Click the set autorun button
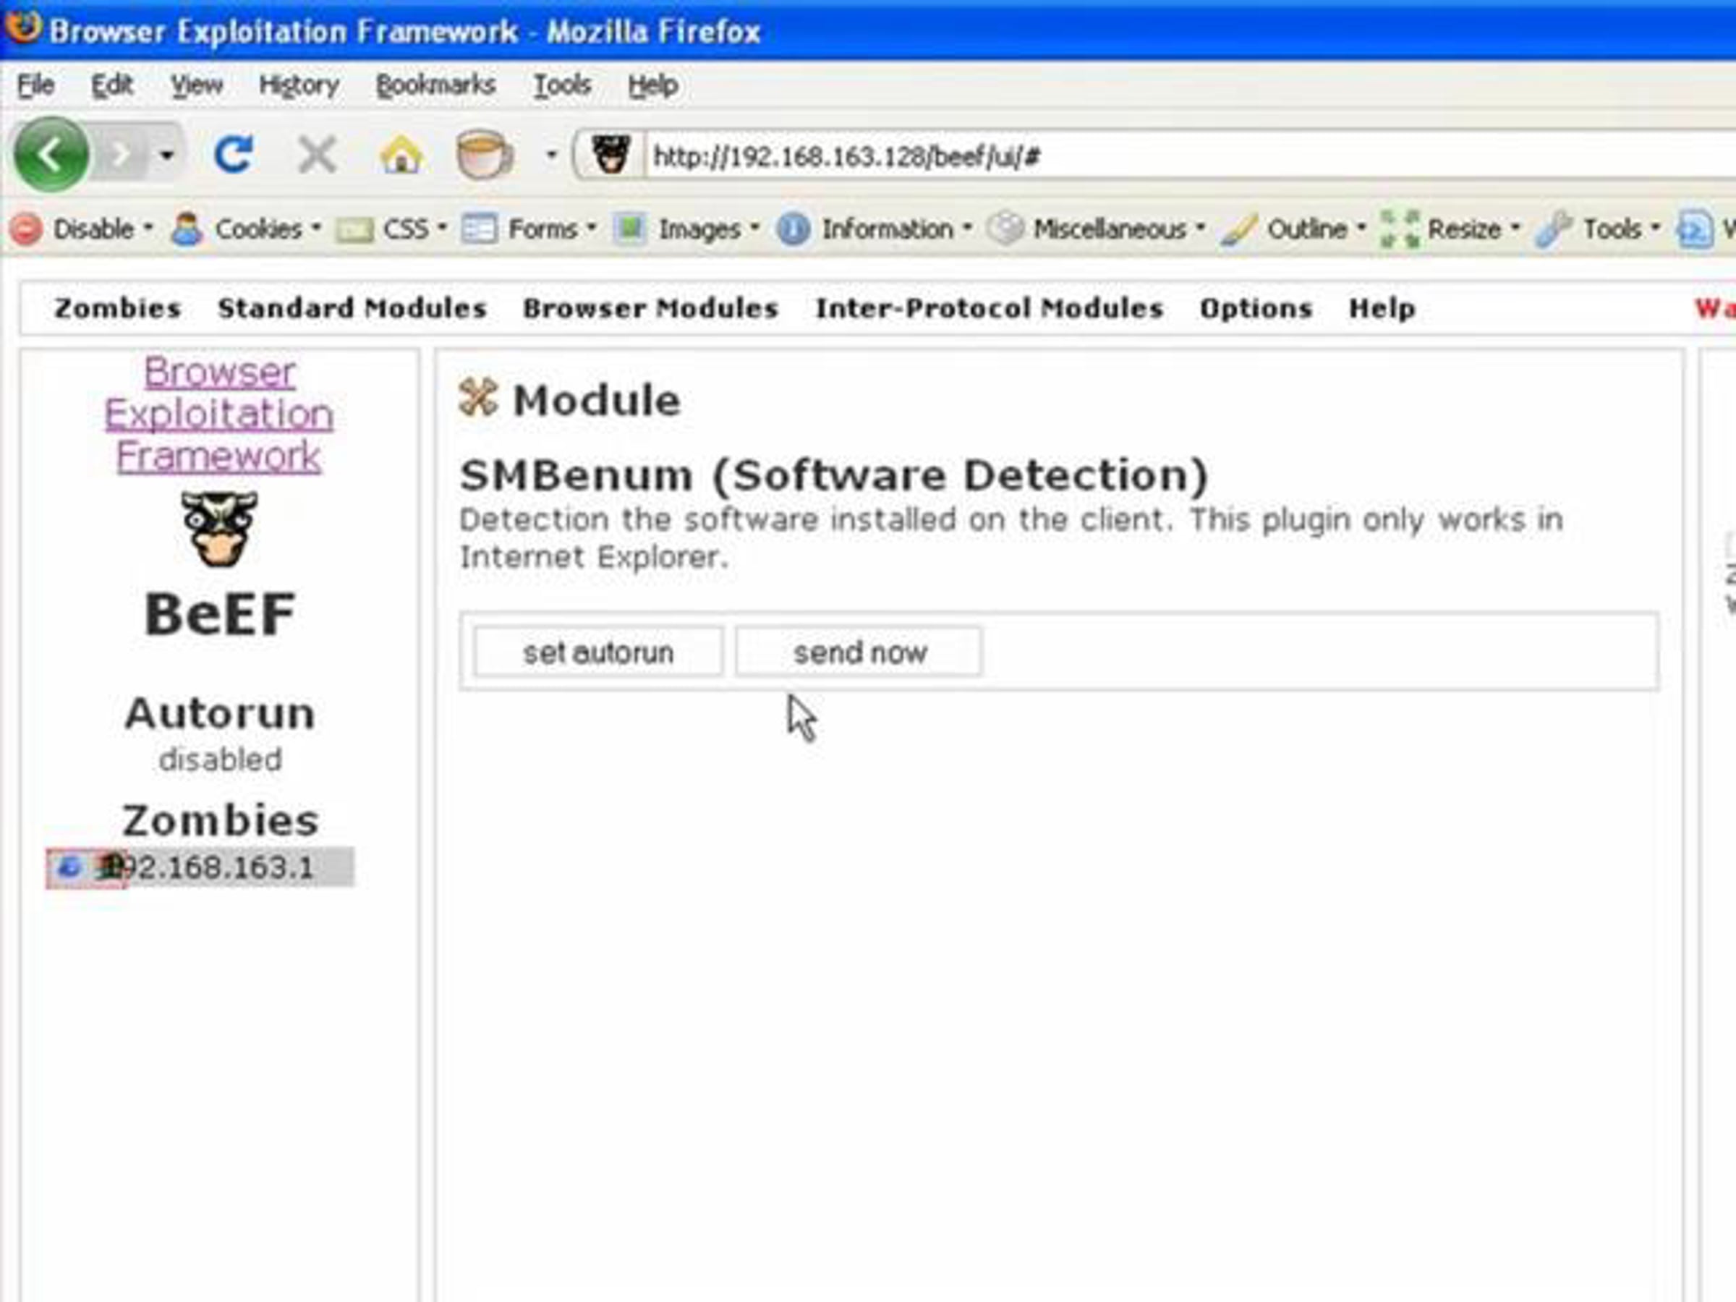 pyautogui.click(x=598, y=652)
